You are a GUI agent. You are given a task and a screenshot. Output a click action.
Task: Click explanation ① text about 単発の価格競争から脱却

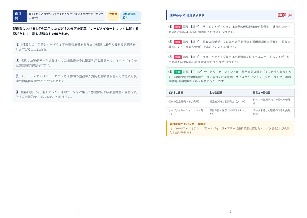click(229, 29)
